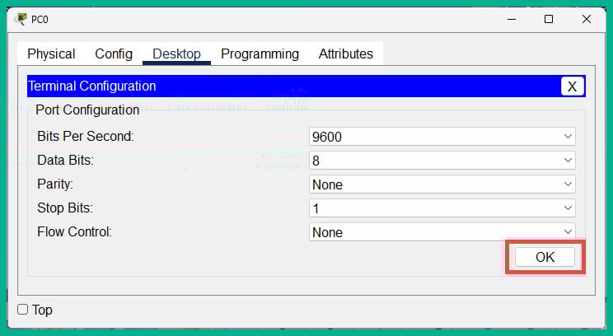Open the Flow Control dropdown
The width and height of the screenshot is (613, 336).
coord(442,232)
